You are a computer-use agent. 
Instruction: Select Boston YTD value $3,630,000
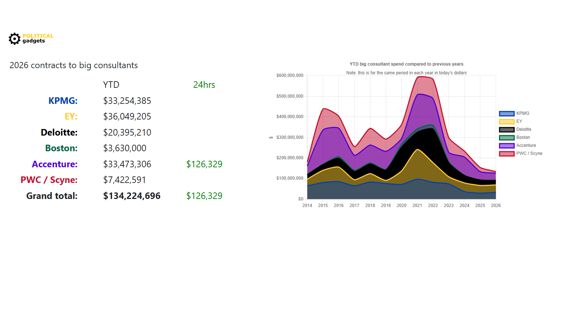[x=124, y=148]
